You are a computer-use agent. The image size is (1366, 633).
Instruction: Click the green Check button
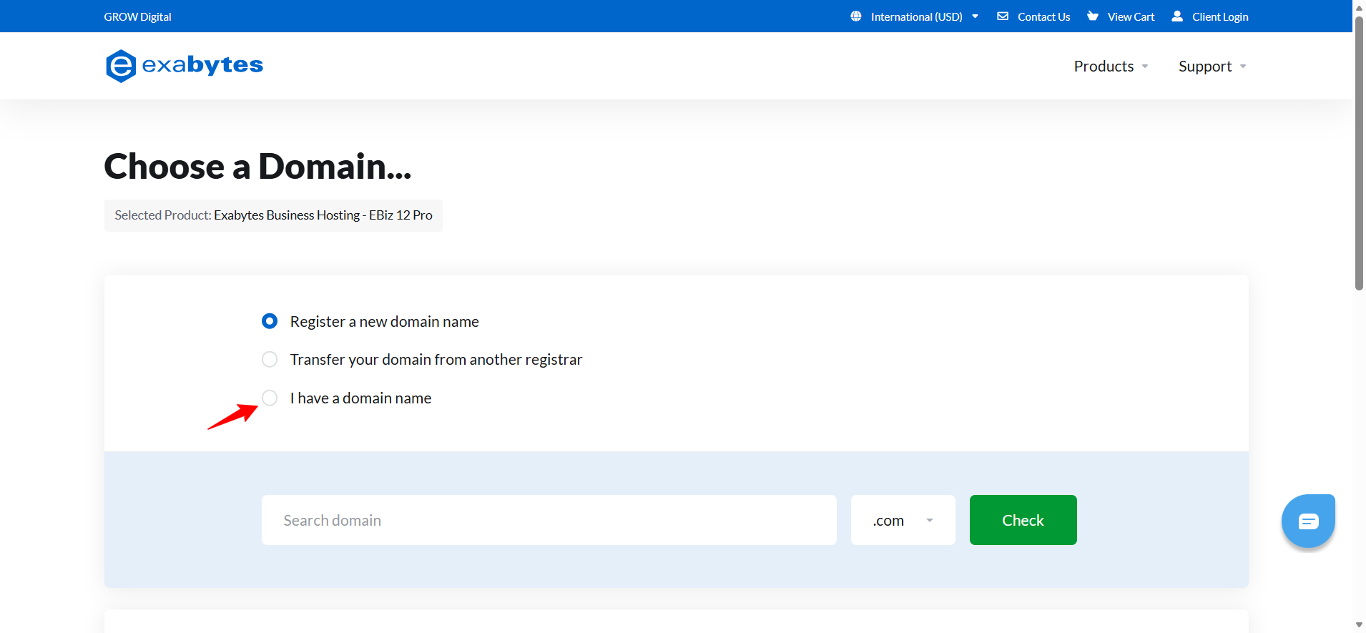[1023, 520]
